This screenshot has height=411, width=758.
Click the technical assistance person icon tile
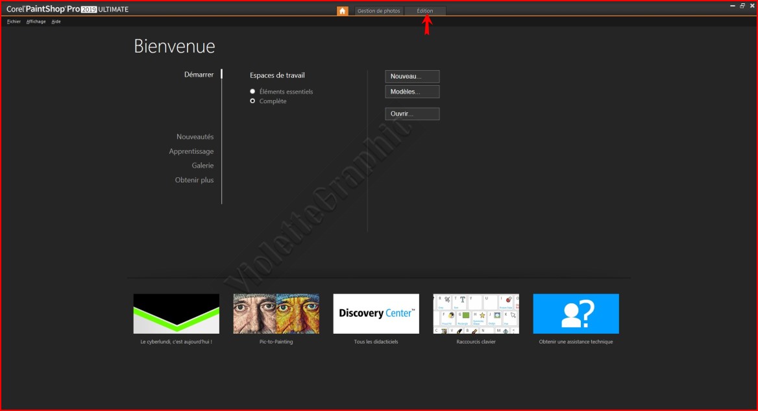click(576, 314)
